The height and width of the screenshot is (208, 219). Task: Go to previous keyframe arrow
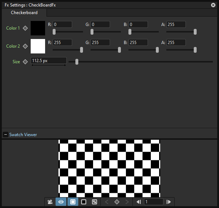click(x=107, y=202)
